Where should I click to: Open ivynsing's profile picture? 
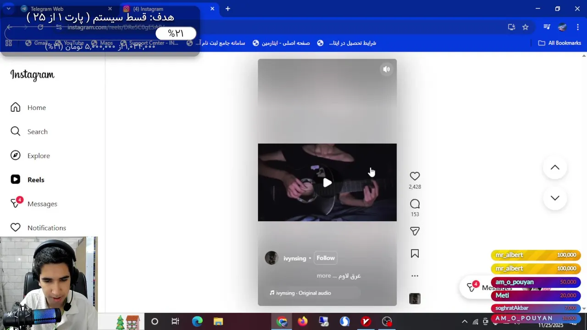pos(271,258)
